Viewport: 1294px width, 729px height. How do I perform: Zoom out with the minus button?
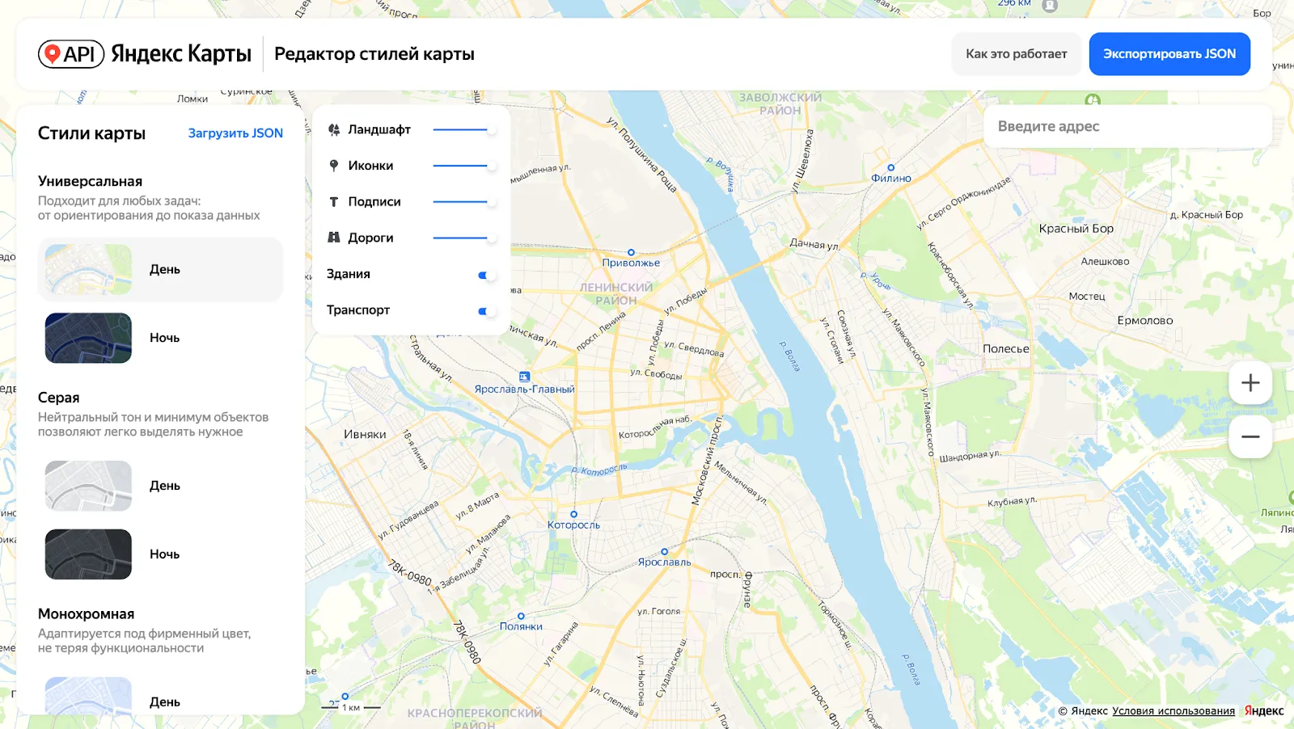(1250, 437)
